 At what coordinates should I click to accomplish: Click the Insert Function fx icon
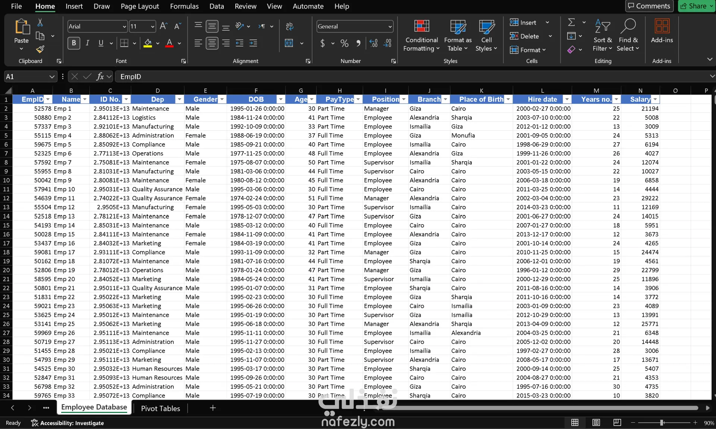click(x=100, y=77)
